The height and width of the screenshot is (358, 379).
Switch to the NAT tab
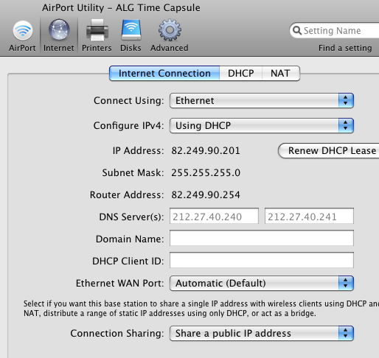tap(281, 73)
